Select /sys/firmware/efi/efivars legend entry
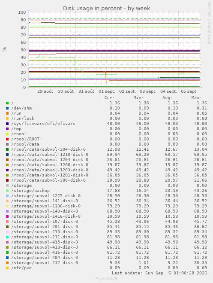The width and height of the screenshot is (213, 283). [43, 124]
